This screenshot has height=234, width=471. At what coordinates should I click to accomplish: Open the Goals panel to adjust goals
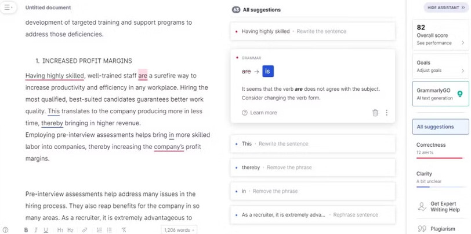[440, 66]
